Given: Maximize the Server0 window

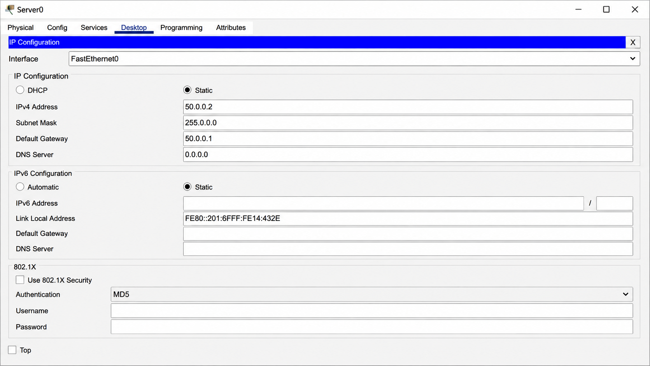Looking at the screenshot, I should pyautogui.click(x=606, y=9).
